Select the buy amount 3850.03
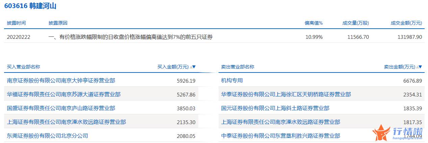 186,109
